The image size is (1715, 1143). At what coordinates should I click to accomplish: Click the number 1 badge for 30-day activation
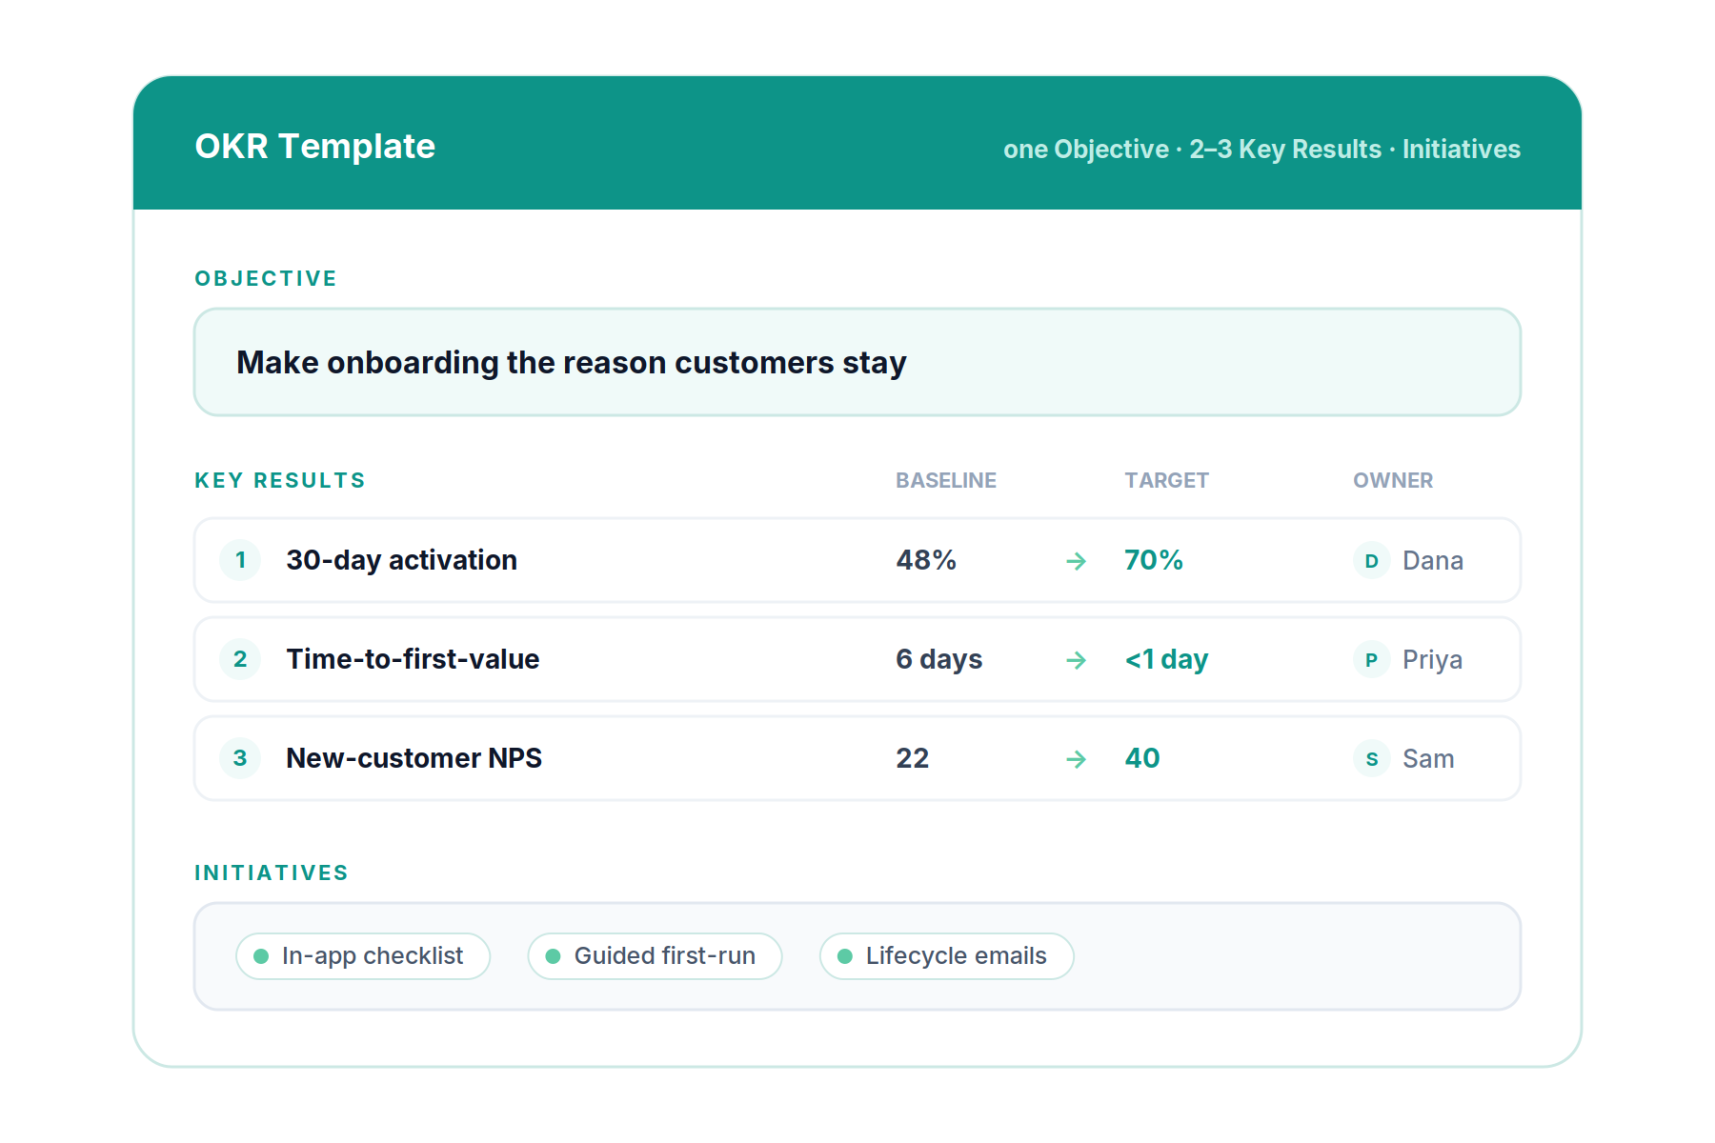coord(240,560)
